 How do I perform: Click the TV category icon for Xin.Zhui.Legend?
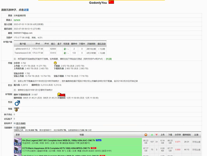17,142
